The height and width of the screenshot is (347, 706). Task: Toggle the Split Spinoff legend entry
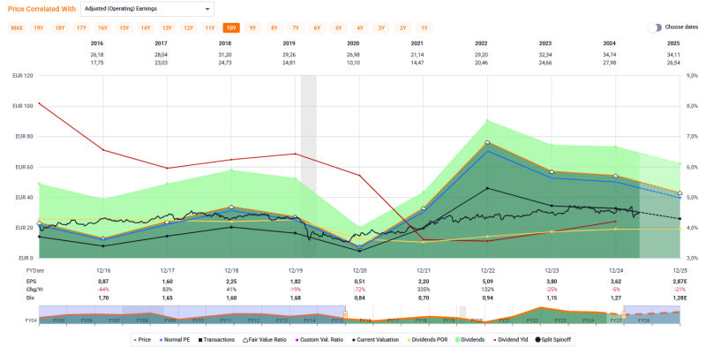pyautogui.click(x=554, y=339)
